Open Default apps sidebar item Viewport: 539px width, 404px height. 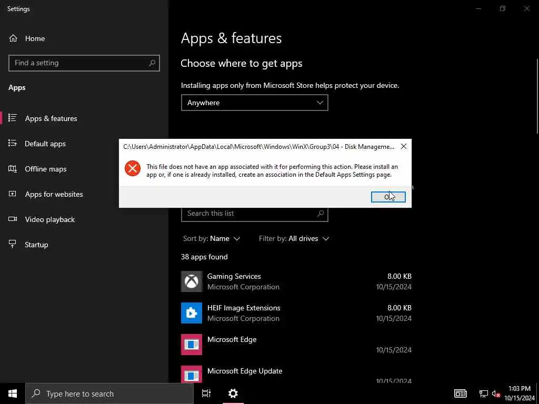[84, 144]
